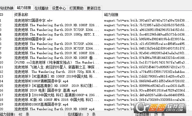Click magnet link starting btih:84513b2b4dd2

147,48
